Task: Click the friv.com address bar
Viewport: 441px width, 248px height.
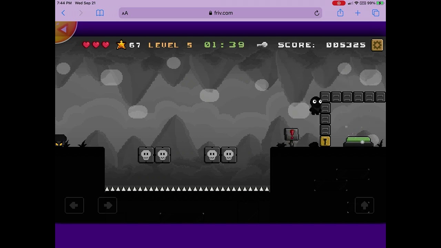Action: 220,13
